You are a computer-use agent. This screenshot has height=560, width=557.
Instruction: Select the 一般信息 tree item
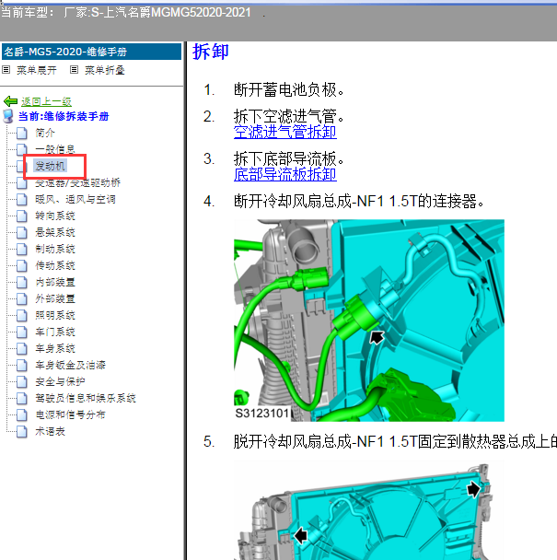[55, 149]
